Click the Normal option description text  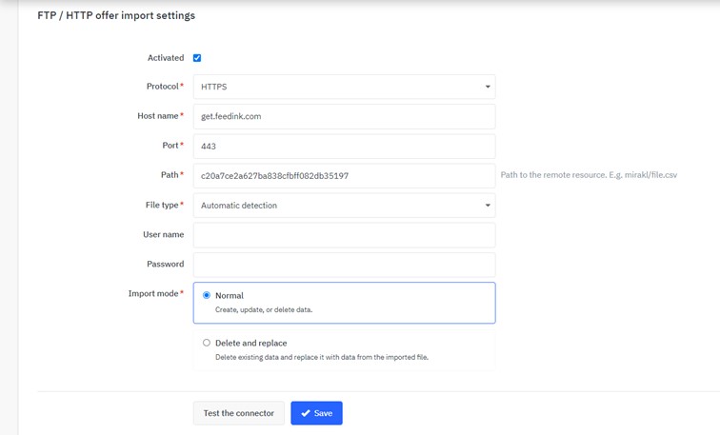(264, 310)
